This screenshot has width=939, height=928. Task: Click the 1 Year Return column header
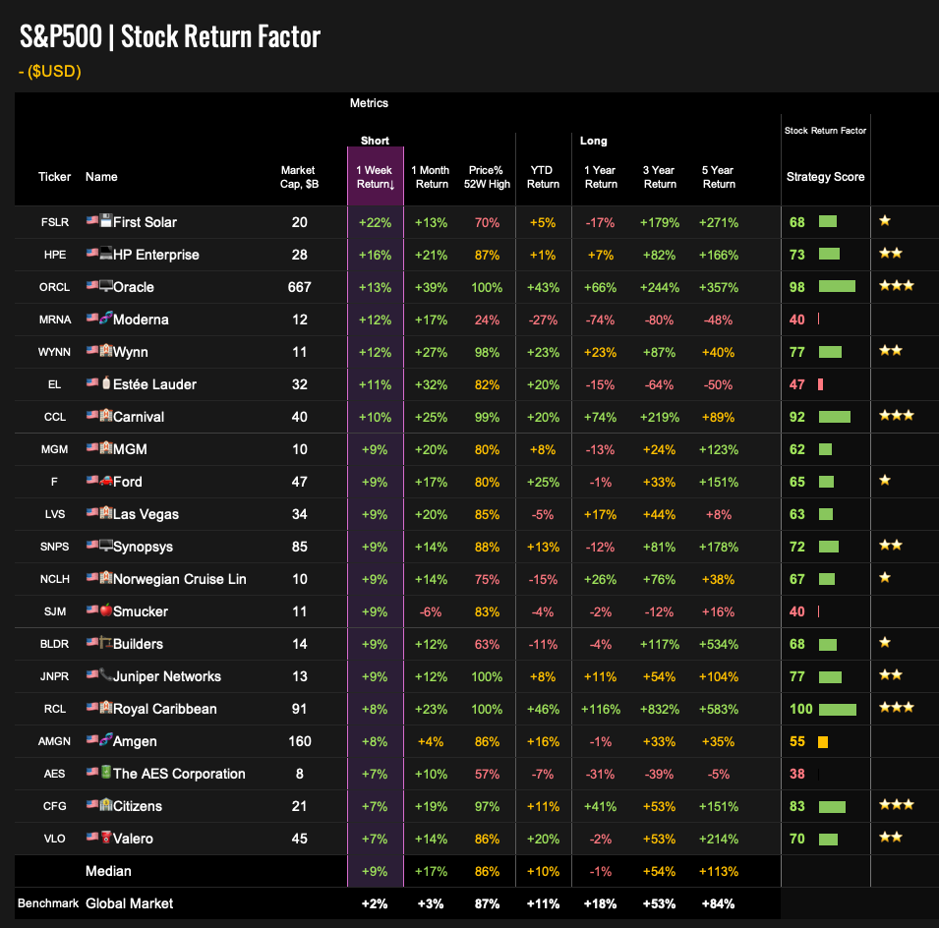[x=601, y=177]
